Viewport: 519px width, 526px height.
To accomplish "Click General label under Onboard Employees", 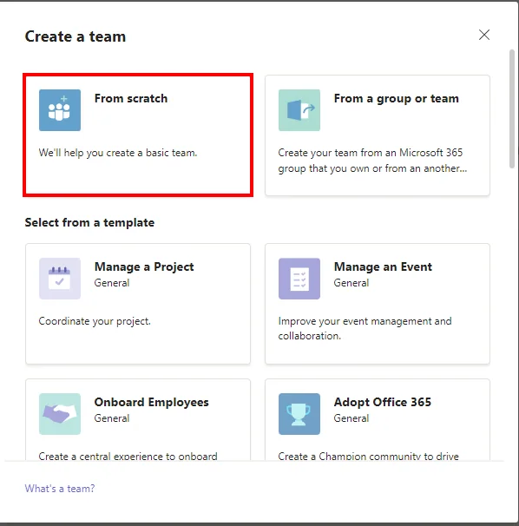I will click(112, 418).
